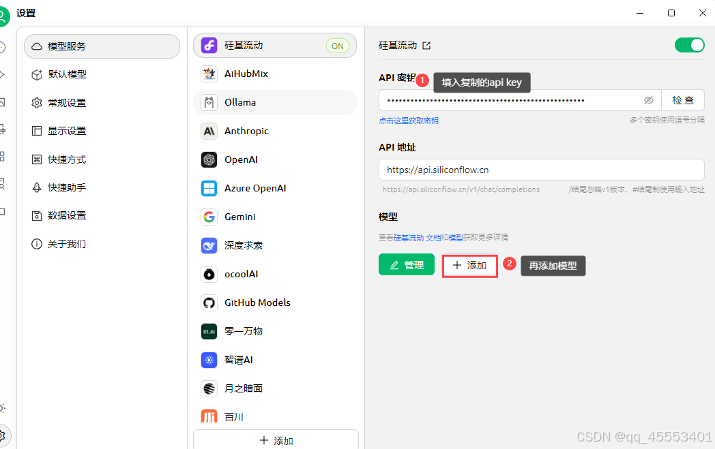Click the 深度求索 whale icon
The height and width of the screenshot is (449, 715).
click(x=209, y=245)
